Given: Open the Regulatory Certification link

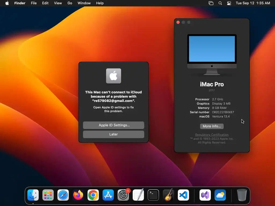Looking at the screenshot, I should pos(212,135).
